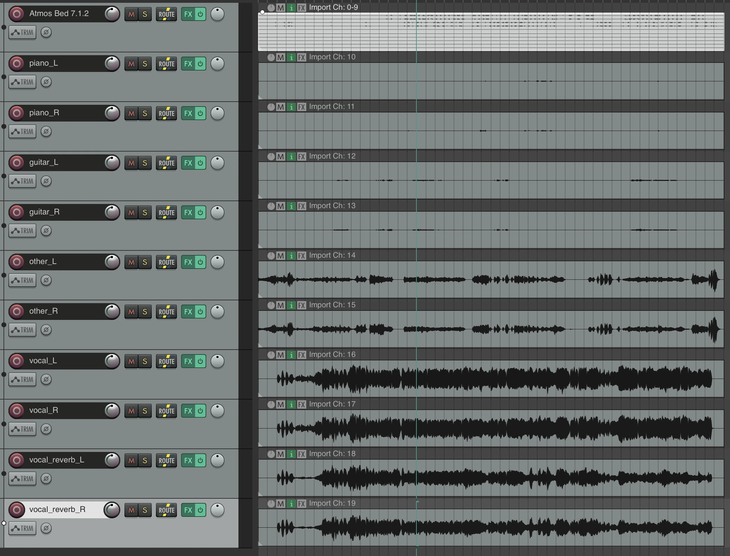Solo the other_R track

[x=145, y=312]
